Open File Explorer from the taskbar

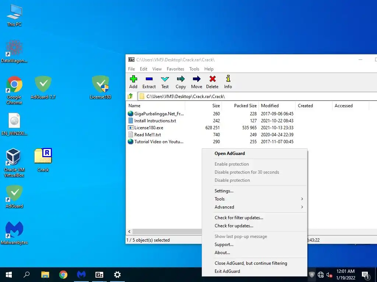pyautogui.click(x=45, y=275)
